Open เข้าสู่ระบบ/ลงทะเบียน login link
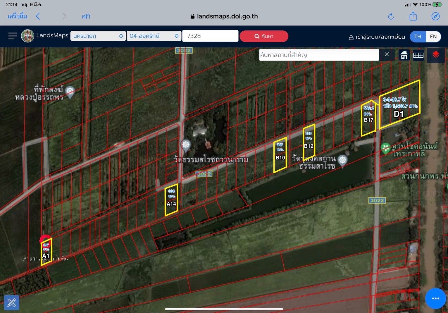Image resolution: width=448 pixels, height=313 pixels. click(x=377, y=37)
